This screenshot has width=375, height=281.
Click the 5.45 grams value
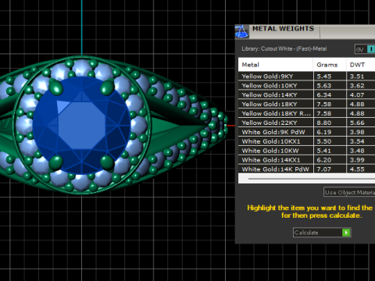click(324, 76)
